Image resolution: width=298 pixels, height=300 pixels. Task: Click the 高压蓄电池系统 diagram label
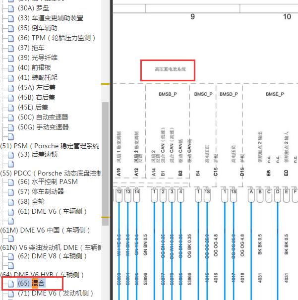170,69
